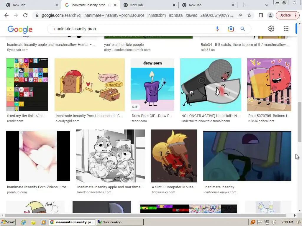The width and height of the screenshot is (302, 226).
Task: Open Google quick settings gear
Action: coord(271,29)
